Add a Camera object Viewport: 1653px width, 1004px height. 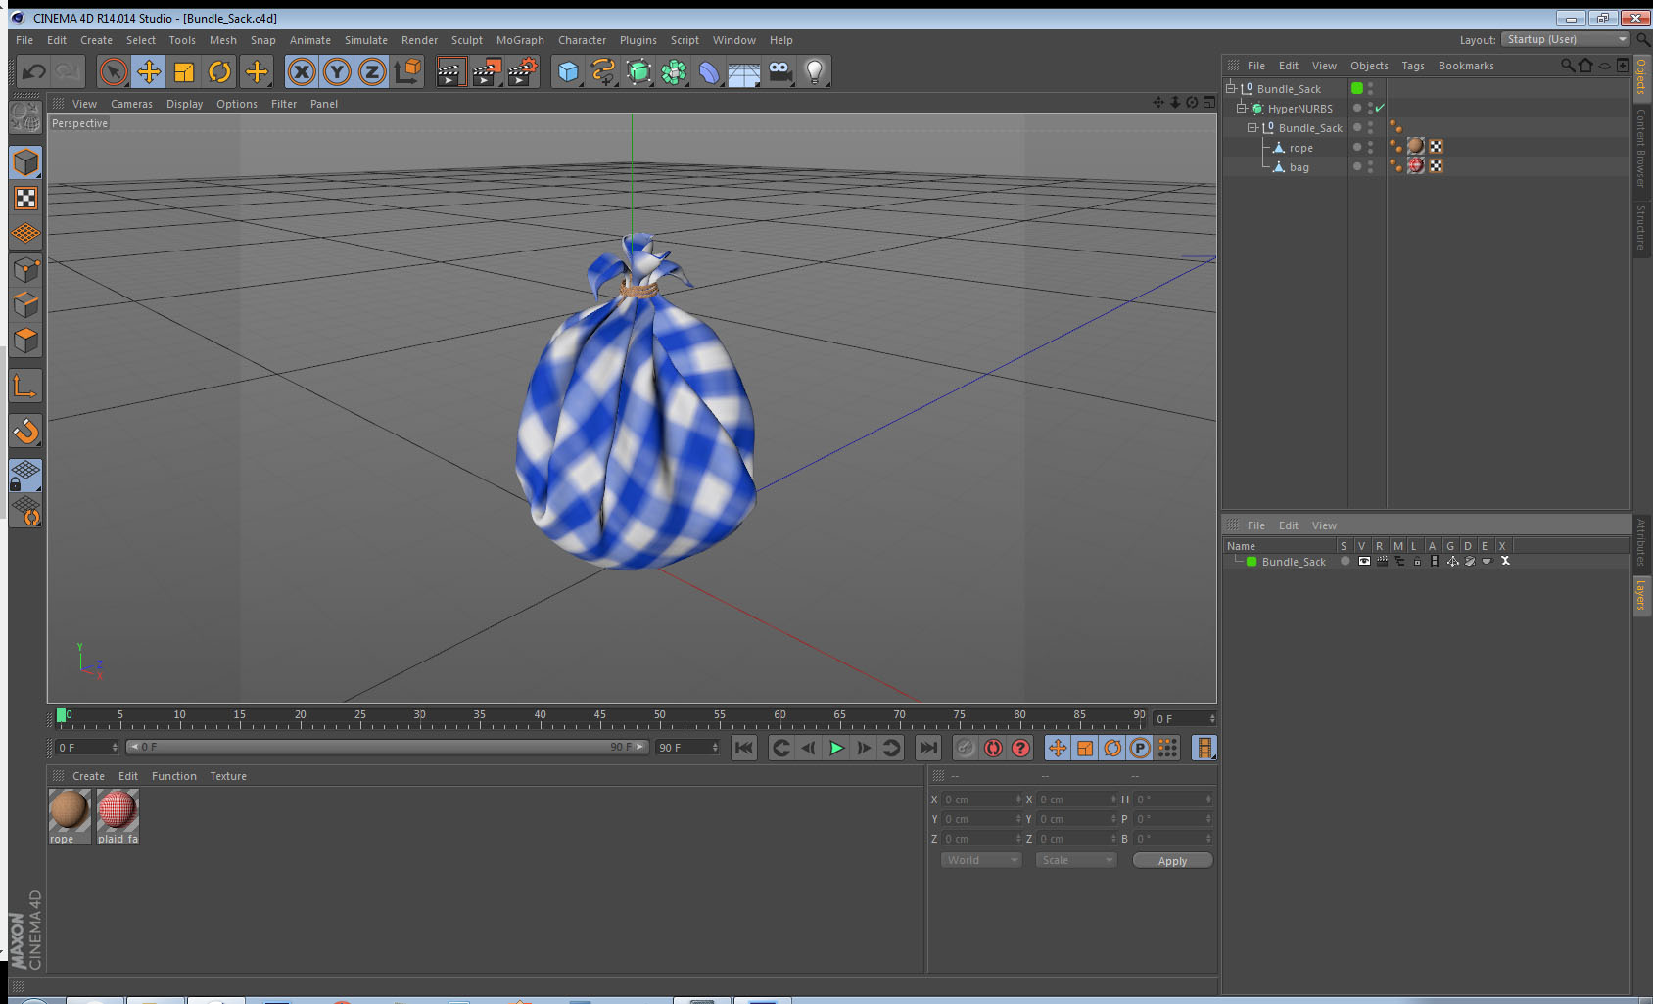coord(779,71)
